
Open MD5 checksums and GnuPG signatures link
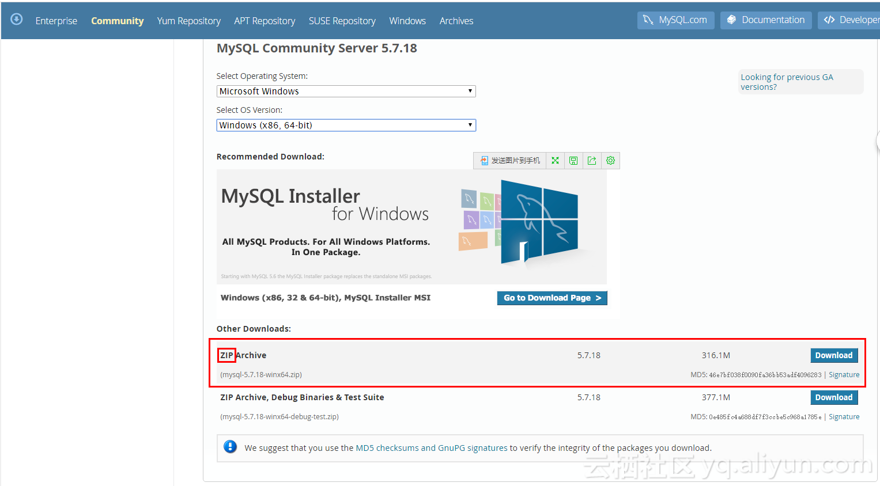432,448
